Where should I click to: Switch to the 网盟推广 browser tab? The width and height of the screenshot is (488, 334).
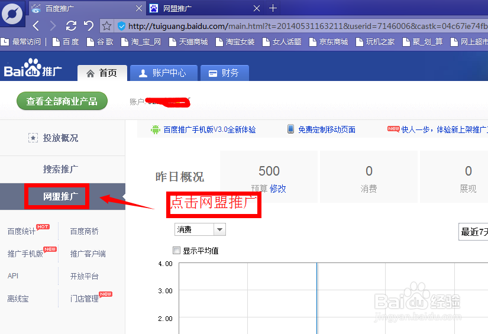pos(205,8)
